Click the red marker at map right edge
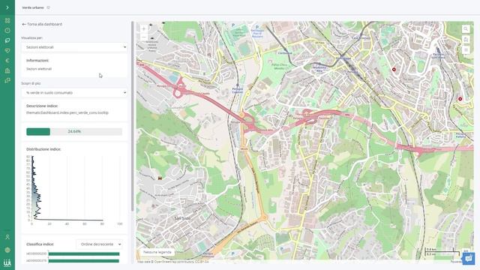Screen dimensions: 480x270 [460, 99]
